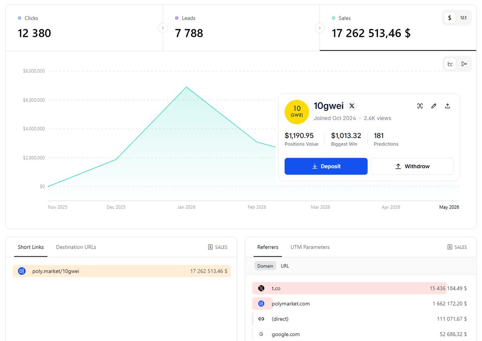The image size is (482, 341).
Task: Share profile using the upload icon
Action: click(x=447, y=106)
